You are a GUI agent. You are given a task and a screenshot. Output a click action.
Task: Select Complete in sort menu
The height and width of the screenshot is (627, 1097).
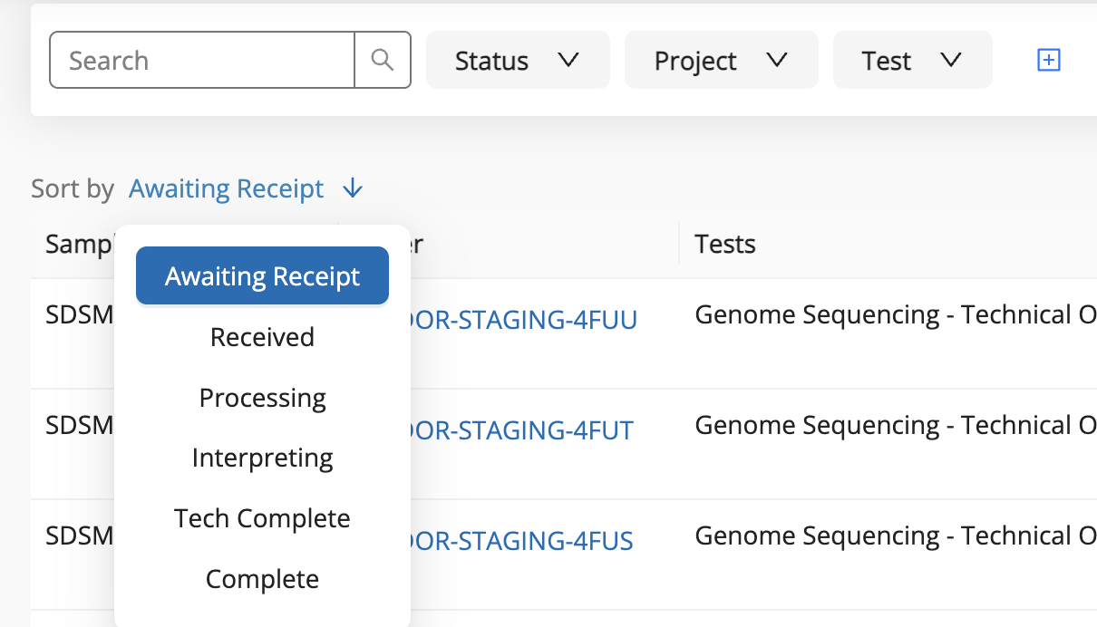[x=262, y=579]
